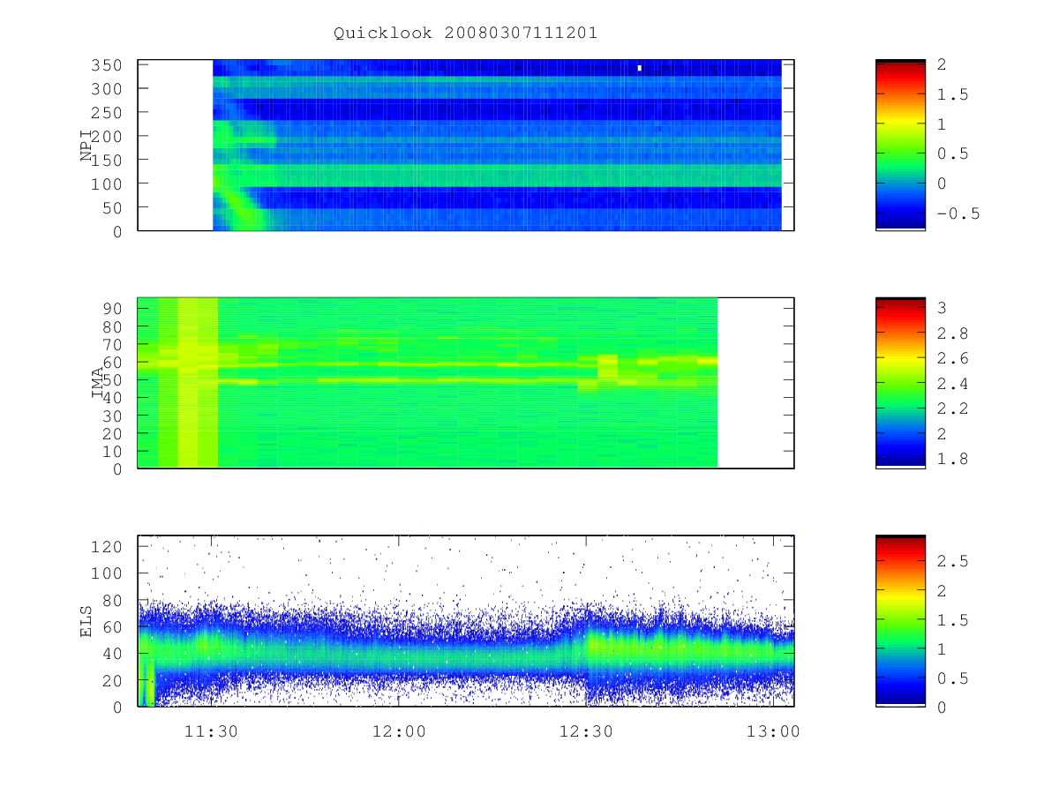The image size is (1059, 794).
Task: Click the IMA y-axis value '70'
Action: click(112, 344)
